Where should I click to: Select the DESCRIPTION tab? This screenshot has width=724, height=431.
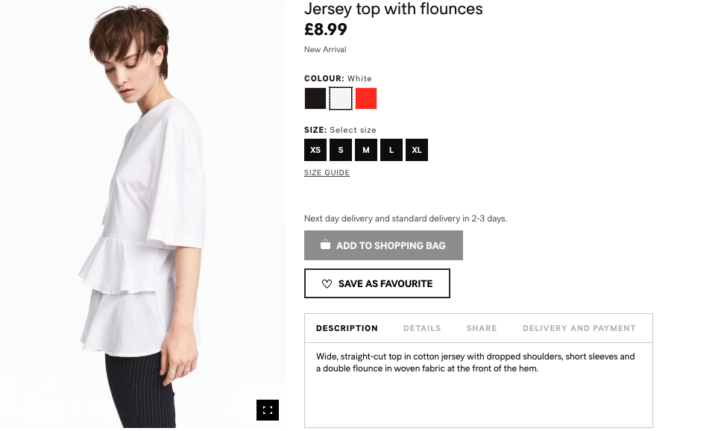(347, 328)
